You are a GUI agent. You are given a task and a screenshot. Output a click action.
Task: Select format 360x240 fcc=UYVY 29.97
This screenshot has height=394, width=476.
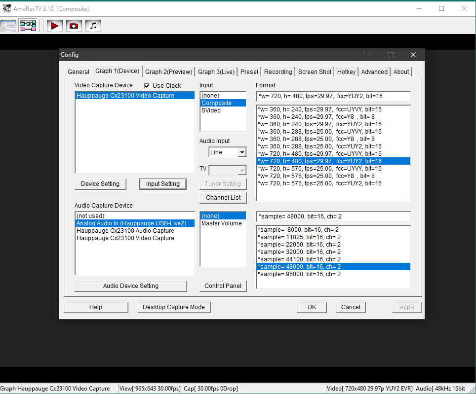click(x=333, y=109)
